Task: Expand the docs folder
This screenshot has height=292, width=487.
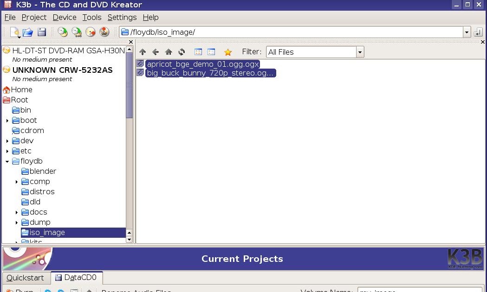Action: click(16, 213)
